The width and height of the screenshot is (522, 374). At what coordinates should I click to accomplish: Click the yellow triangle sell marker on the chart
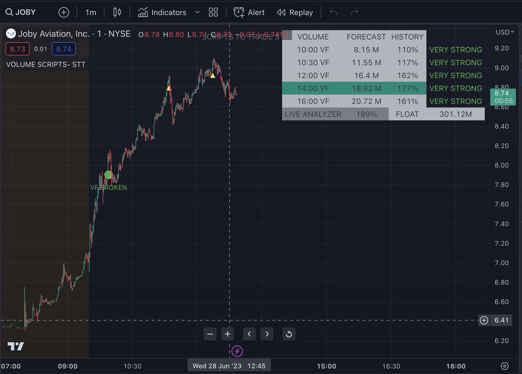coord(213,75)
